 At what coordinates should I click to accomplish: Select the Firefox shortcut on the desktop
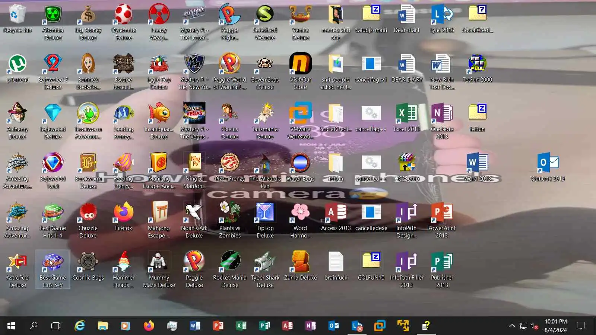pyautogui.click(x=124, y=217)
